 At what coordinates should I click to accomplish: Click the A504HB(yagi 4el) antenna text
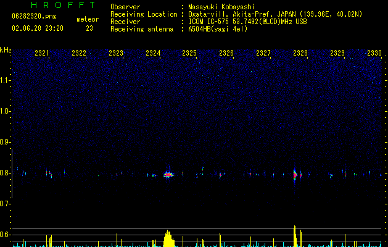[x=218, y=29]
